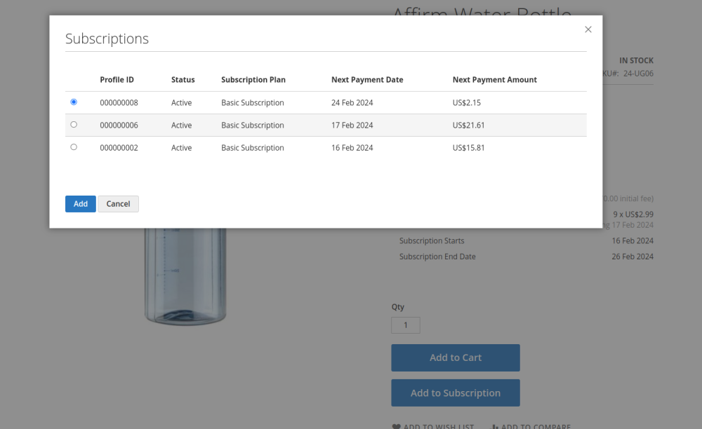Image resolution: width=702 pixels, height=429 pixels.
Task: Click the US$15.81 payment amount
Action: click(468, 147)
